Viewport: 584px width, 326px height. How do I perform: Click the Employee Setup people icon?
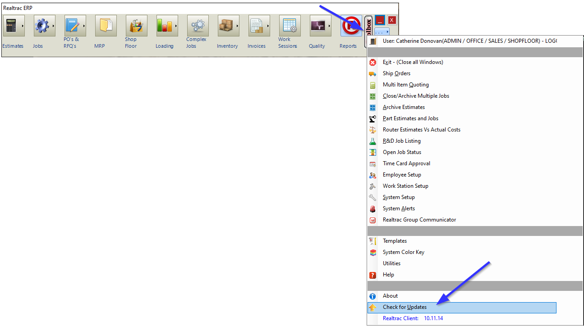point(372,175)
